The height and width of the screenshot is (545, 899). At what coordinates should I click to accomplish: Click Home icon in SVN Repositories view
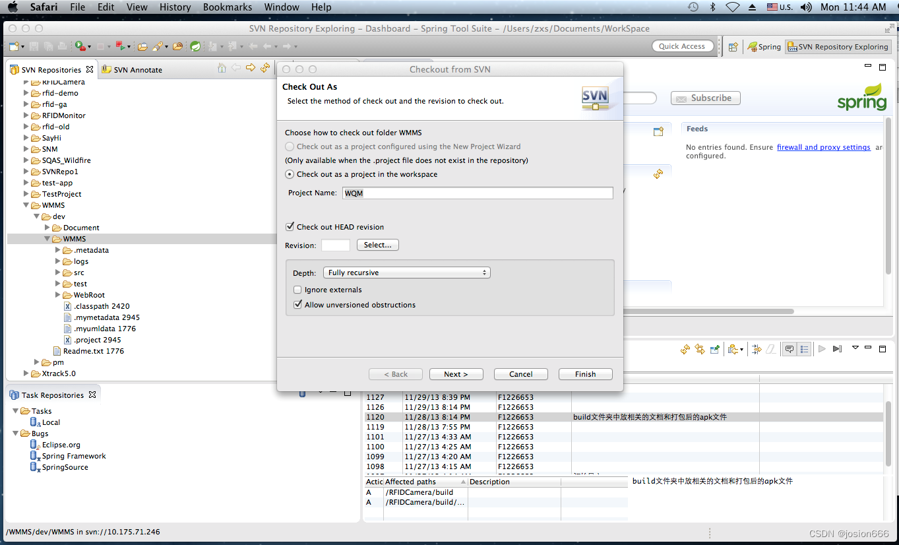click(x=222, y=68)
